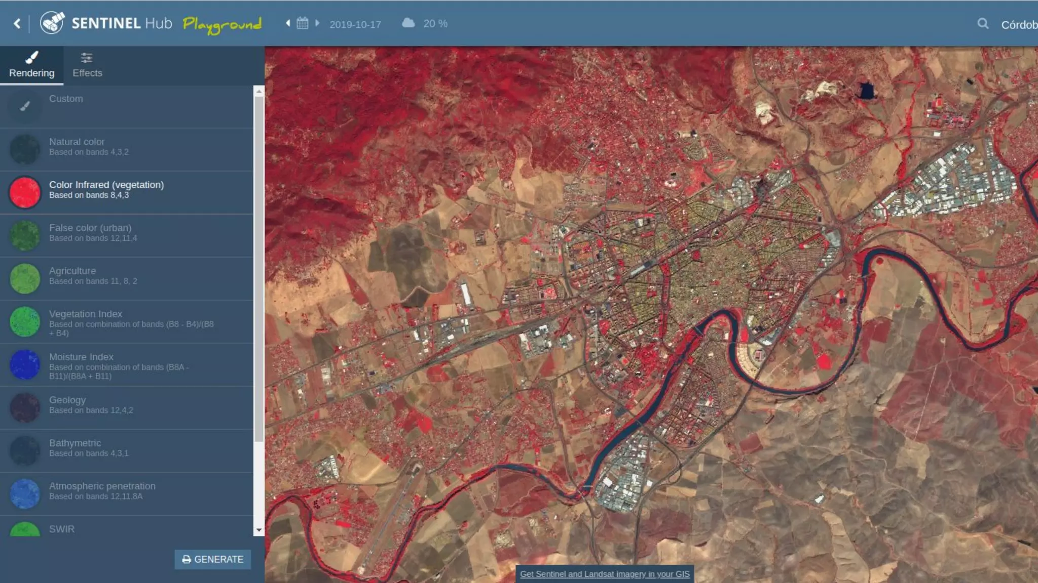Go to the next date with the right arrow
The image size is (1038, 583).
point(317,23)
